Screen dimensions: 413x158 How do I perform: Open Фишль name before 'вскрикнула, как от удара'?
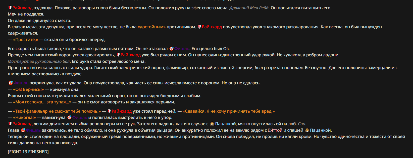(21, 83)
